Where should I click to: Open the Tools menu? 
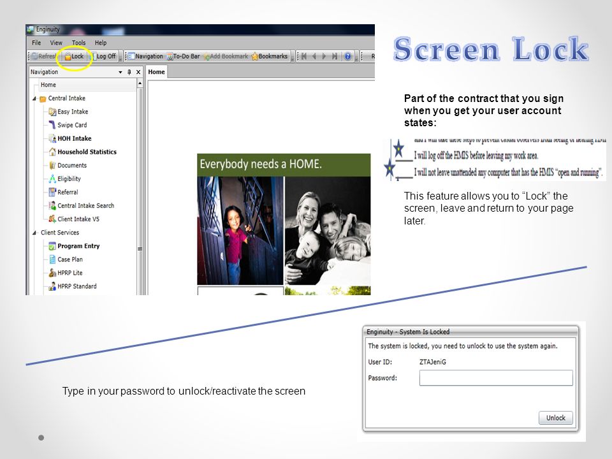pos(78,43)
